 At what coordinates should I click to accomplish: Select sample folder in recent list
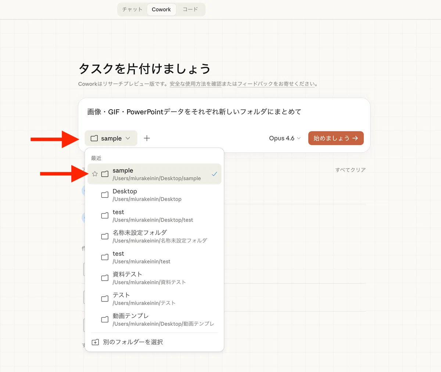click(154, 174)
